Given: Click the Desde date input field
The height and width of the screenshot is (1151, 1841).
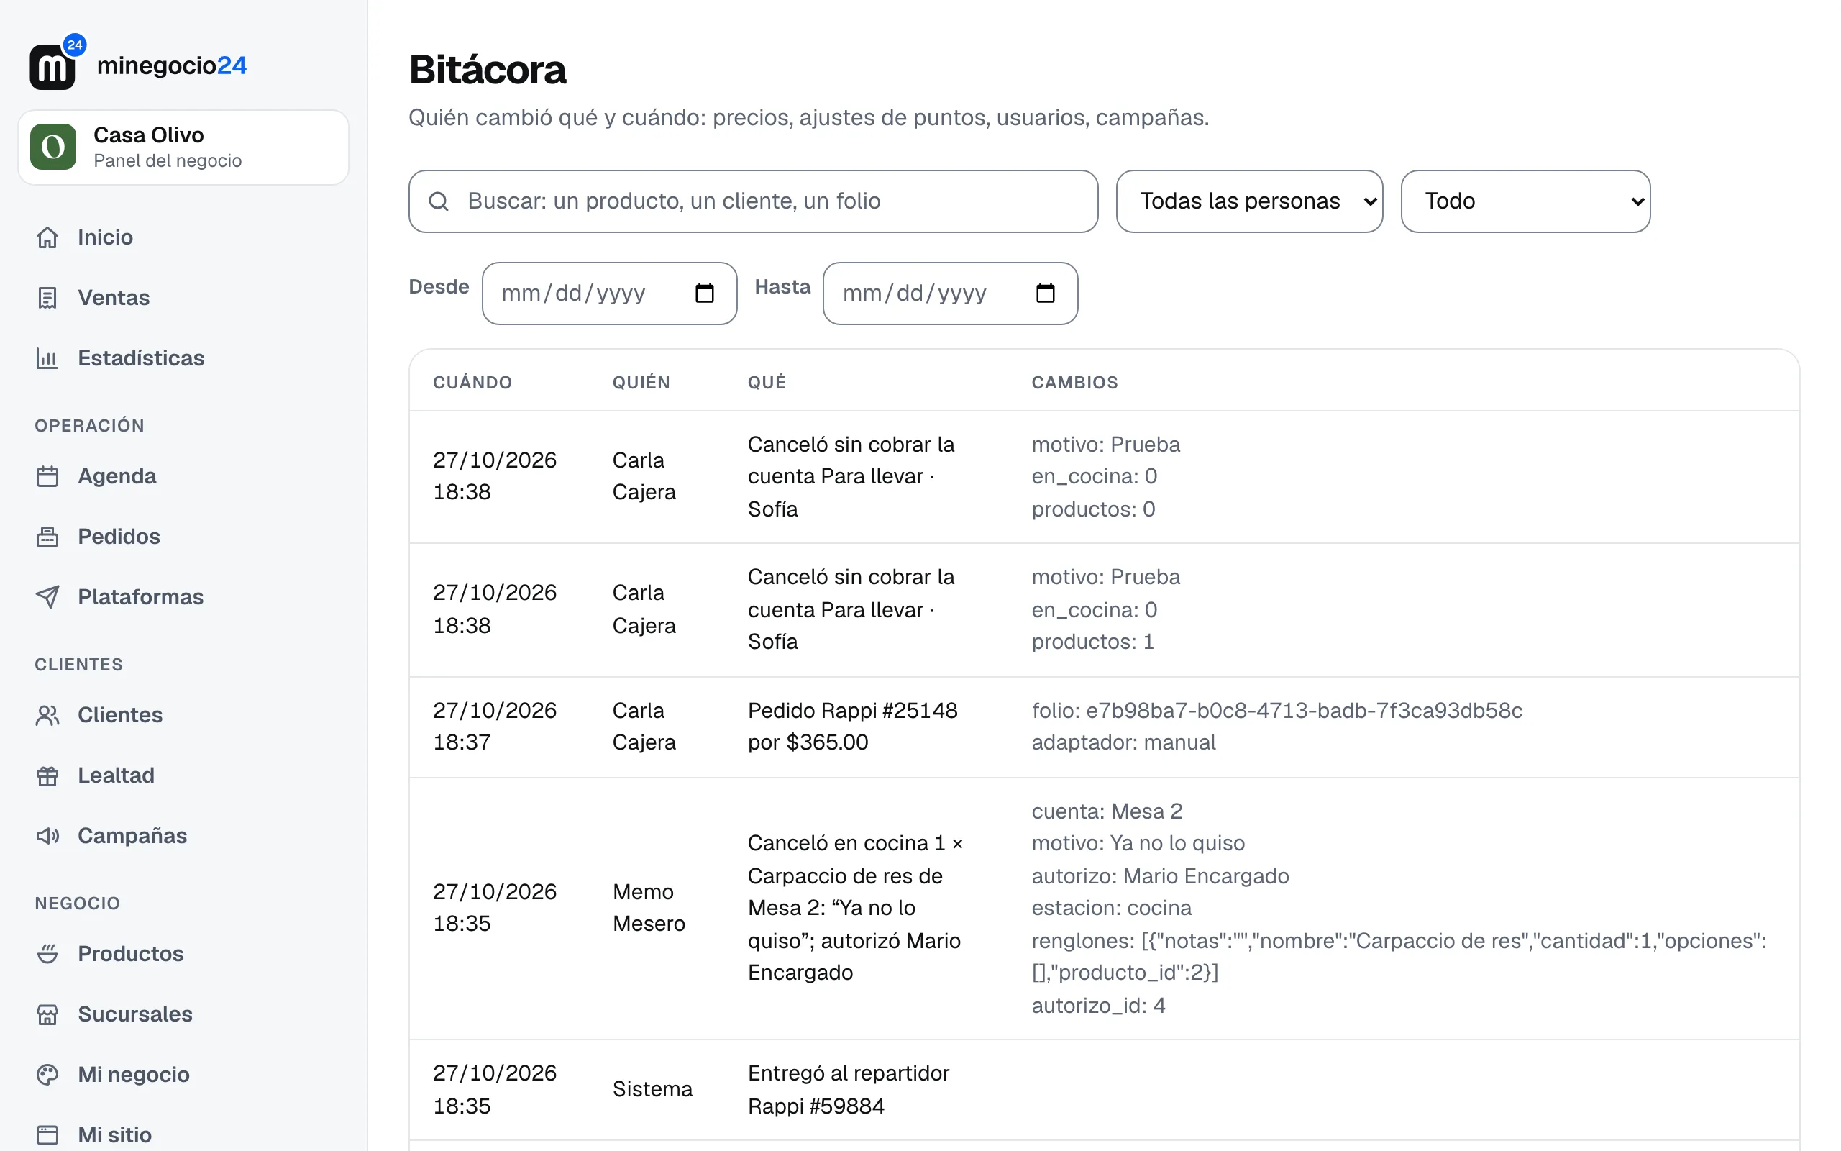Looking at the screenshot, I should [x=609, y=294].
